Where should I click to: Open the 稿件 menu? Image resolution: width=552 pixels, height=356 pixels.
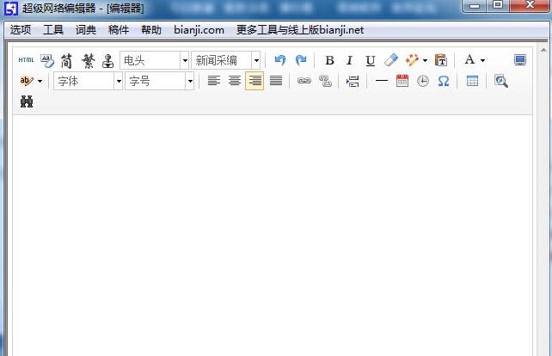click(119, 30)
